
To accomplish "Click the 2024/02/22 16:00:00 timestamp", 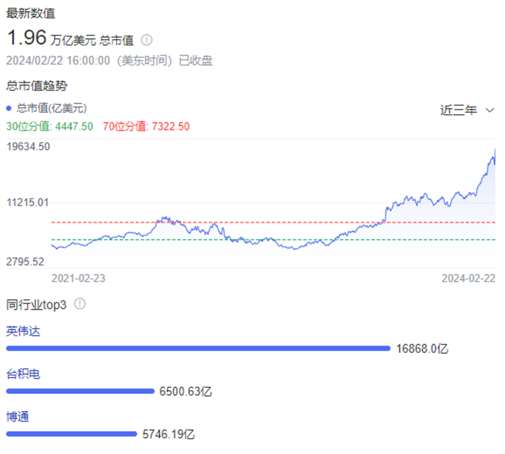I will (58, 61).
